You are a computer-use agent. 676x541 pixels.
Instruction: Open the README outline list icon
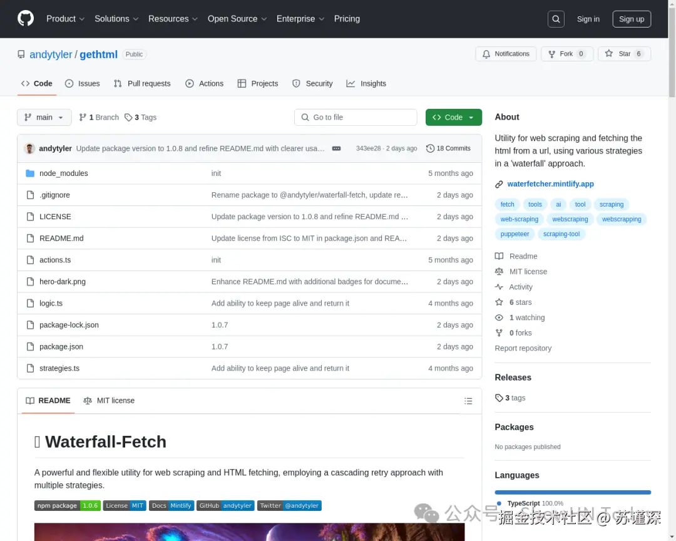pyautogui.click(x=468, y=401)
